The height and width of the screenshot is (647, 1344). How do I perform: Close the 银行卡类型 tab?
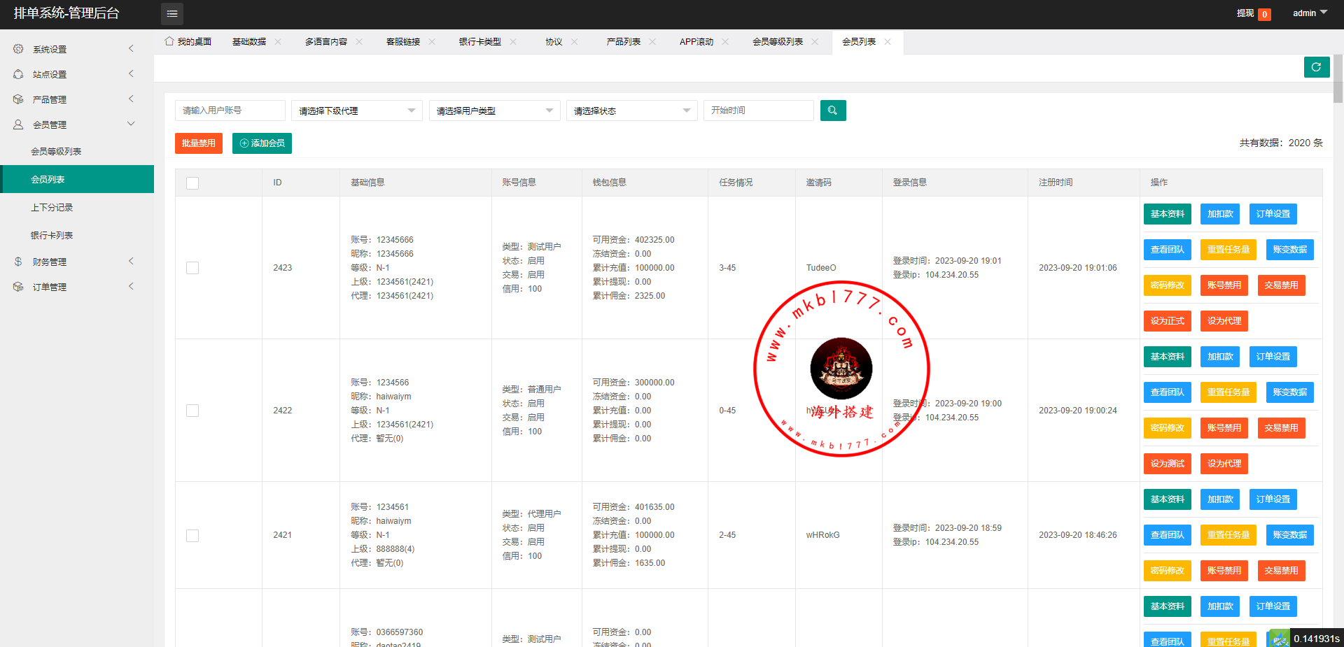513,42
